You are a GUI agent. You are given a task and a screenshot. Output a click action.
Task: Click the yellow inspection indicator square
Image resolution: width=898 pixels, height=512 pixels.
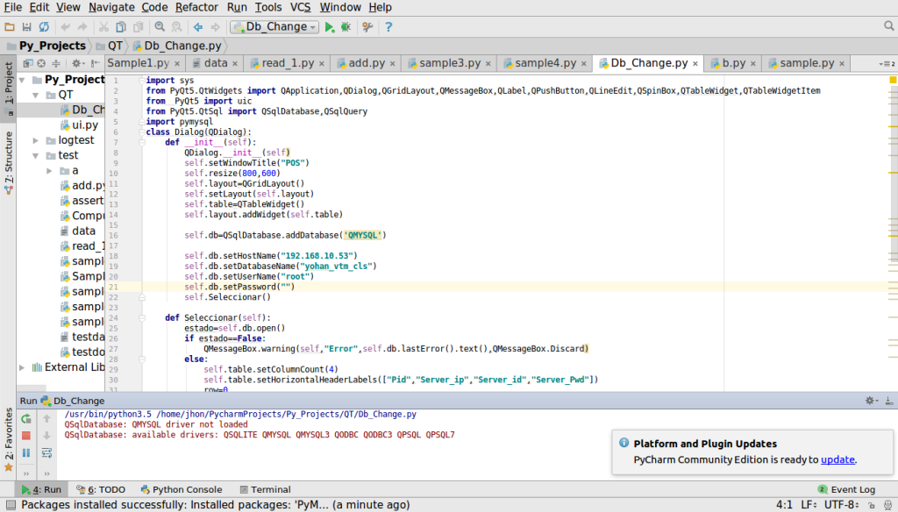pos(892,80)
